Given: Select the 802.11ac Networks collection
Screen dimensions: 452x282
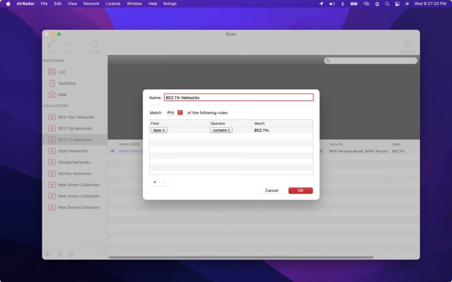Looking at the screenshot, I should [x=76, y=117].
